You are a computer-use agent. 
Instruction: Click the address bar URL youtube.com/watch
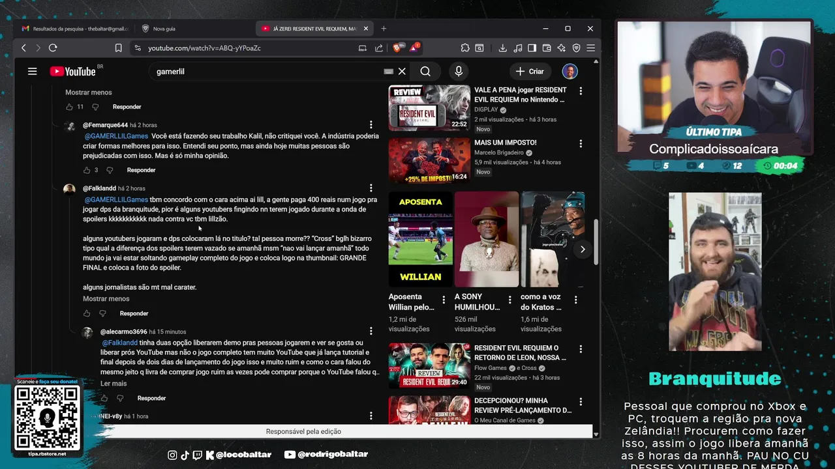point(204,48)
